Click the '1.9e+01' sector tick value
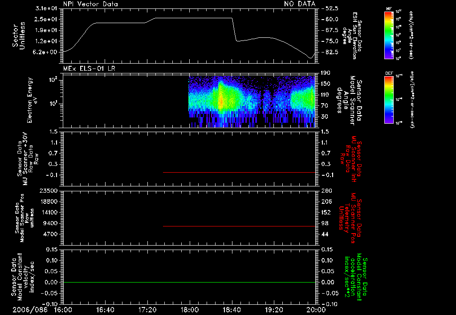The width and height of the screenshot is (456, 315). point(46,30)
